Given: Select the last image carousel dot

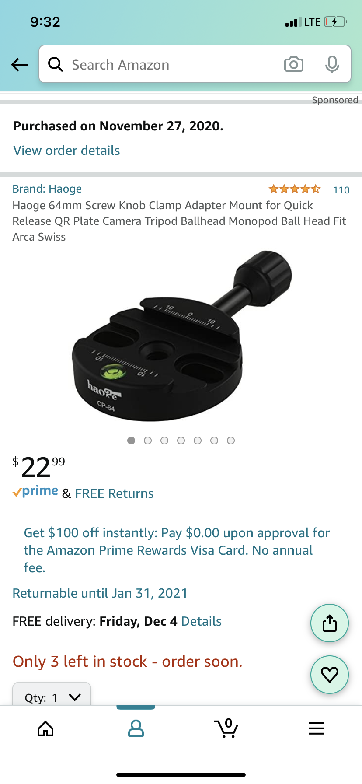Looking at the screenshot, I should click(x=231, y=441).
